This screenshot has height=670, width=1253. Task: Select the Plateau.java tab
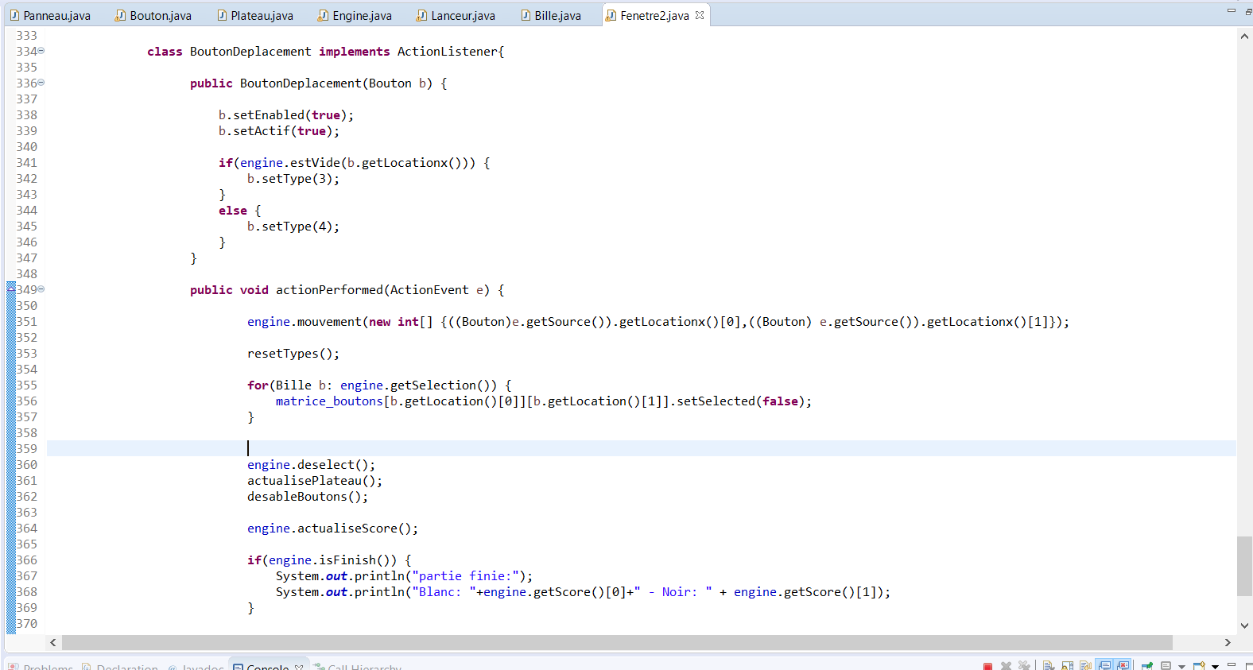click(x=255, y=15)
